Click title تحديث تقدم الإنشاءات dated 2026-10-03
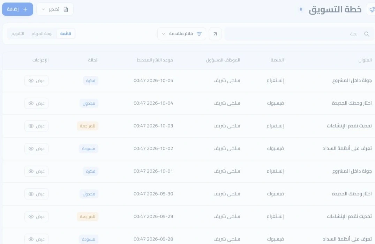The height and width of the screenshot is (244, 375). point(350,126)
